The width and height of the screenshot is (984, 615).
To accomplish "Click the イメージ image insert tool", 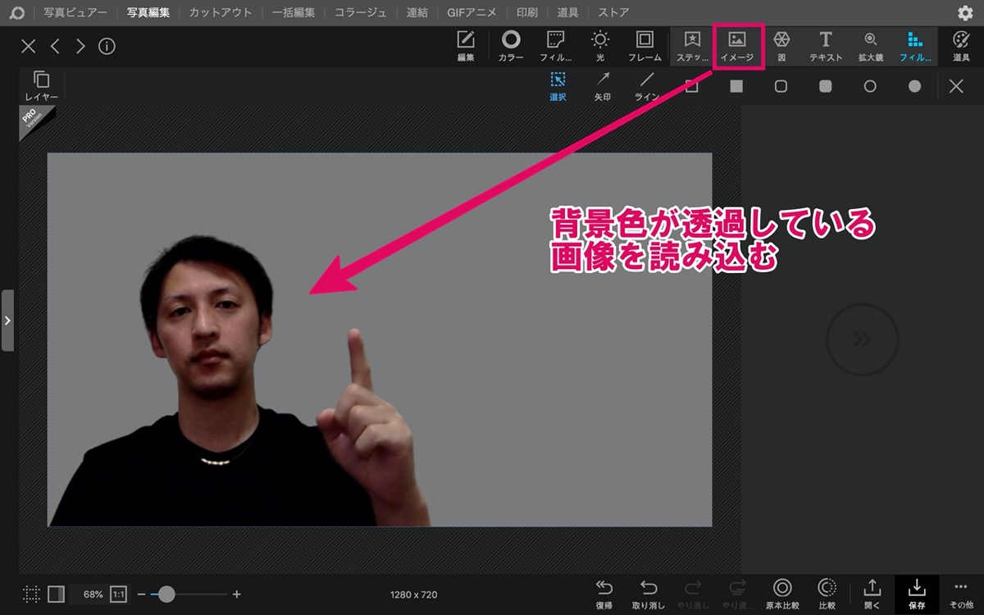I will (737, 47).
